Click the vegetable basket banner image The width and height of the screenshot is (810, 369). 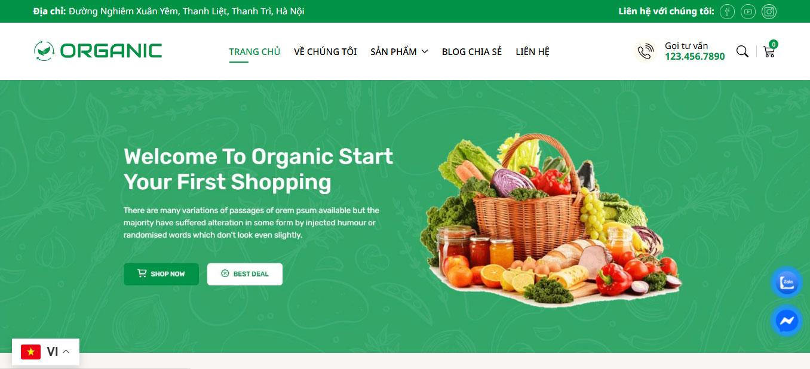point(550,220)
